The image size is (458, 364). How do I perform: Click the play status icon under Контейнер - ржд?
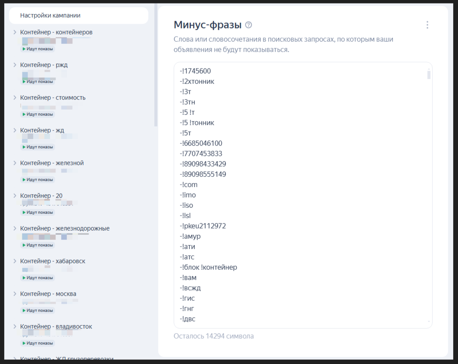24,82
